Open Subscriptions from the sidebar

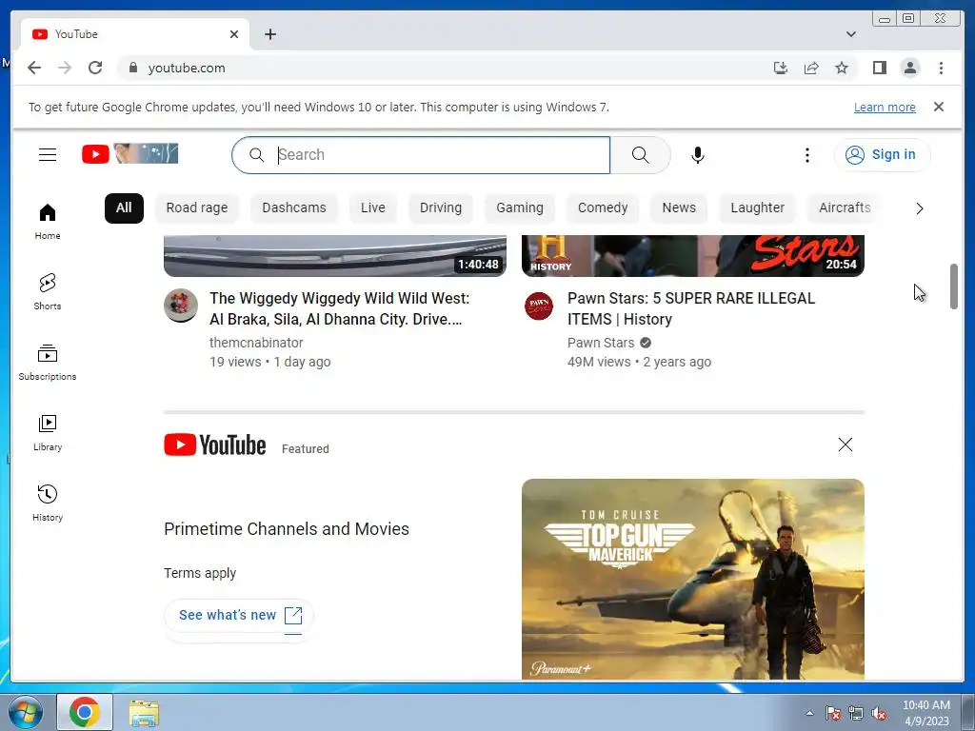coord(48,363)
